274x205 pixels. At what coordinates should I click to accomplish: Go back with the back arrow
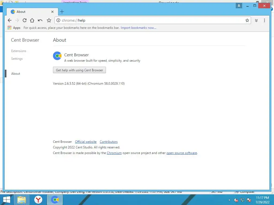pos(10,20)
